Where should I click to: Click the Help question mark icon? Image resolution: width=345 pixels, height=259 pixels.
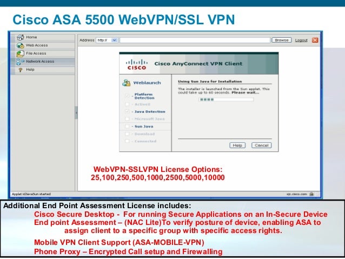coord(21,70)
